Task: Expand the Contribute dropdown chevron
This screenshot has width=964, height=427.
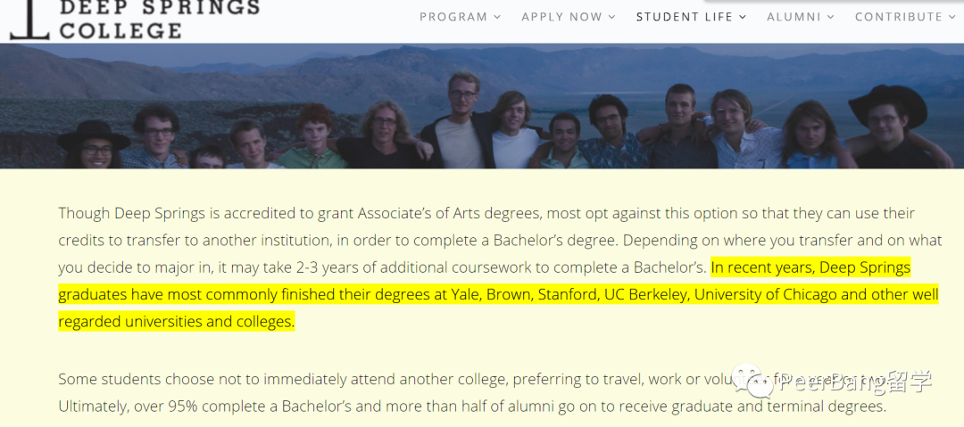Action: point(952,17)
